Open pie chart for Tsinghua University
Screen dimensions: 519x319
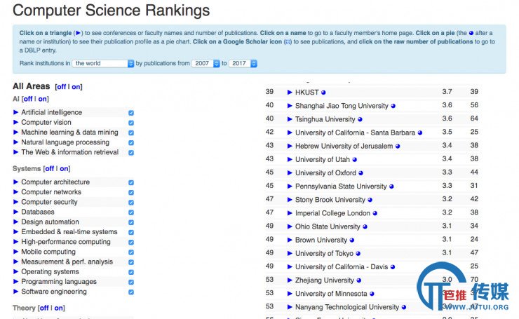point(360,119)
